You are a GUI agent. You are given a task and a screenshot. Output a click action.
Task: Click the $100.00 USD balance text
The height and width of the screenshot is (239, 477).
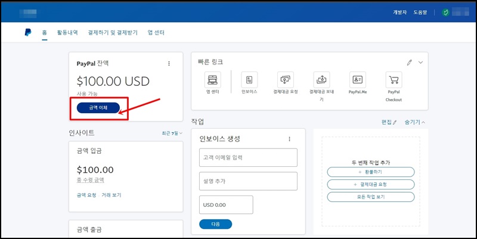(x=113, y=81)
